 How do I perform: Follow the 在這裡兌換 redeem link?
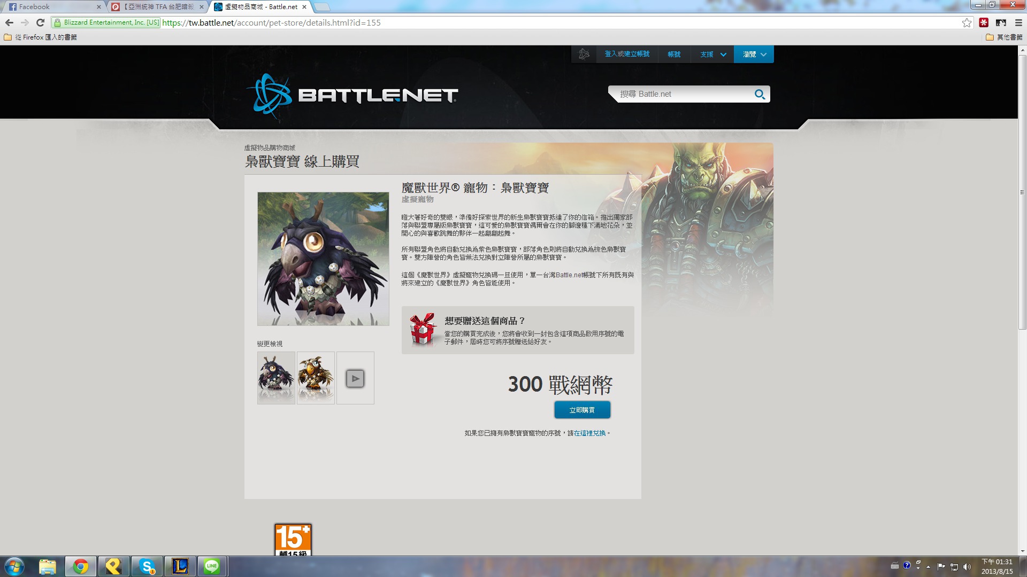tap(589, 433)
